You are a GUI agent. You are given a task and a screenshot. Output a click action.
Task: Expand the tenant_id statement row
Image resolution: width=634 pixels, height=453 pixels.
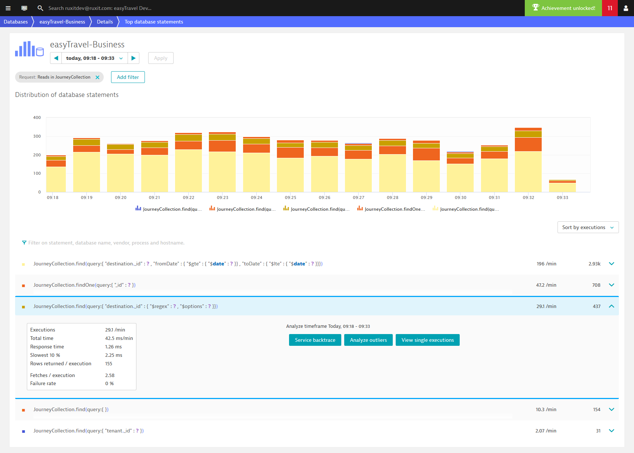(612, 431)
